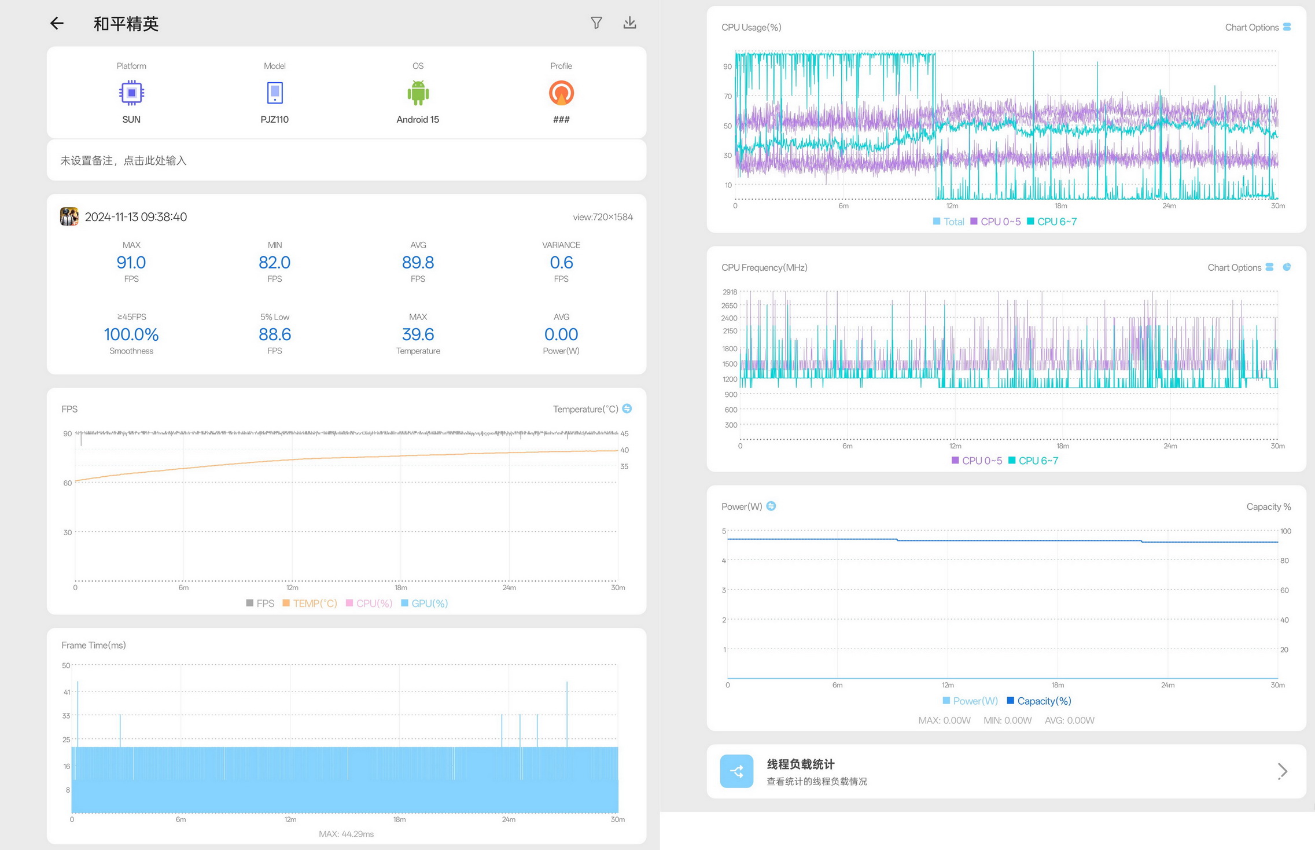
Task: Open the 线程负载统计 row
Action: (x=1006, y=771)
